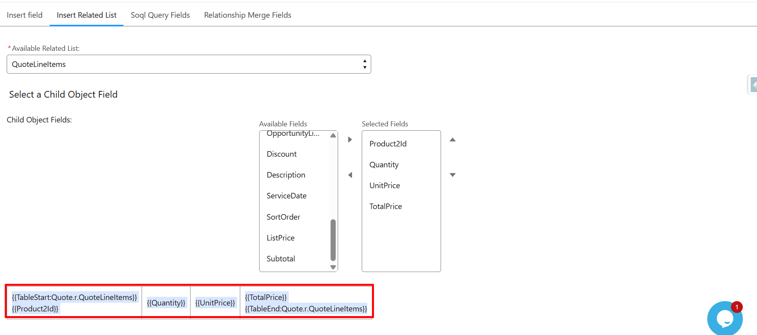Open the Soql Query Fields tab
This screenshot has height=335, width=757.
160,15
